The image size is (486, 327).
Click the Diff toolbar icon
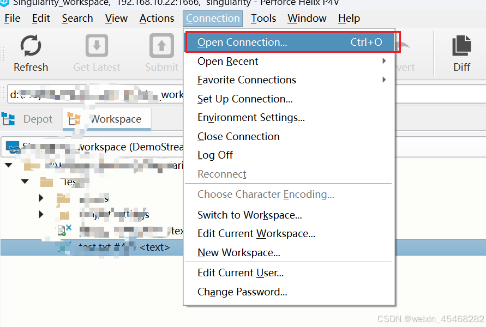coord(461,46)
